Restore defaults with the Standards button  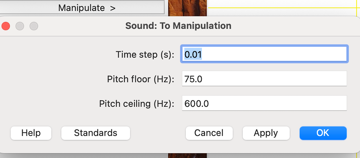(96, 133)
